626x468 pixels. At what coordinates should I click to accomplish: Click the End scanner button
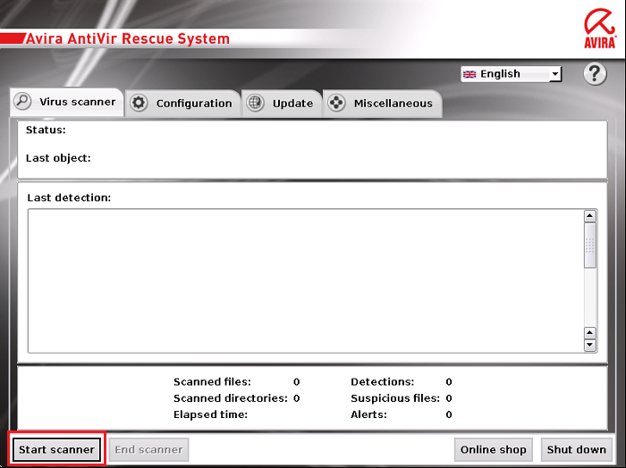click(x=149, y=449)
